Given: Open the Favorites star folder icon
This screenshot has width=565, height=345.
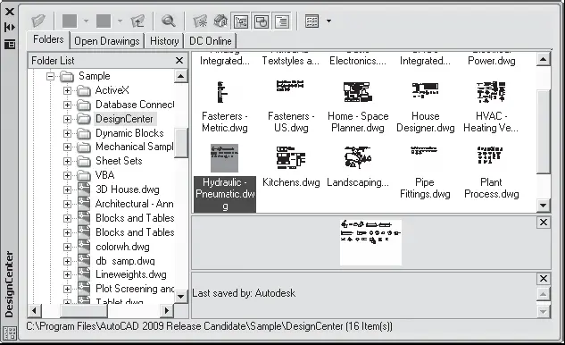Looking at the screenshot, I should click(200, 21).
